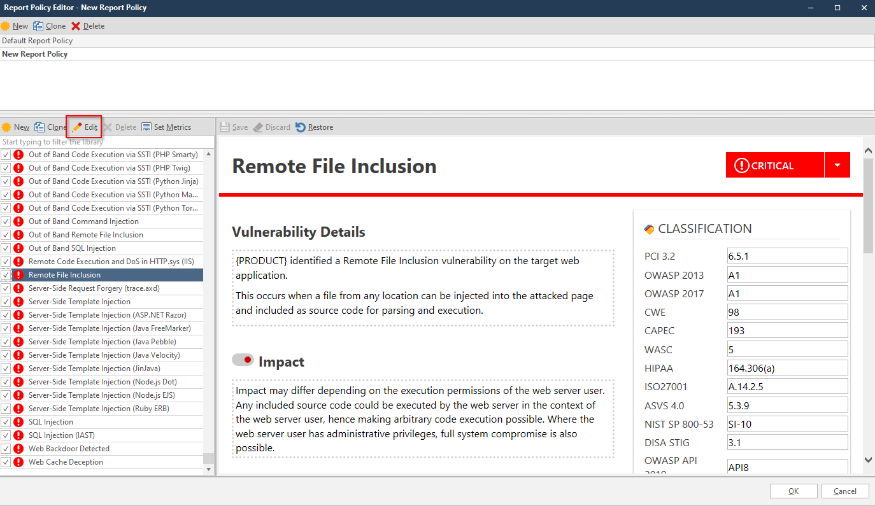Click details pane scroll-down arrow
Viewport: 875px width, 506px height.
(869, 460)
